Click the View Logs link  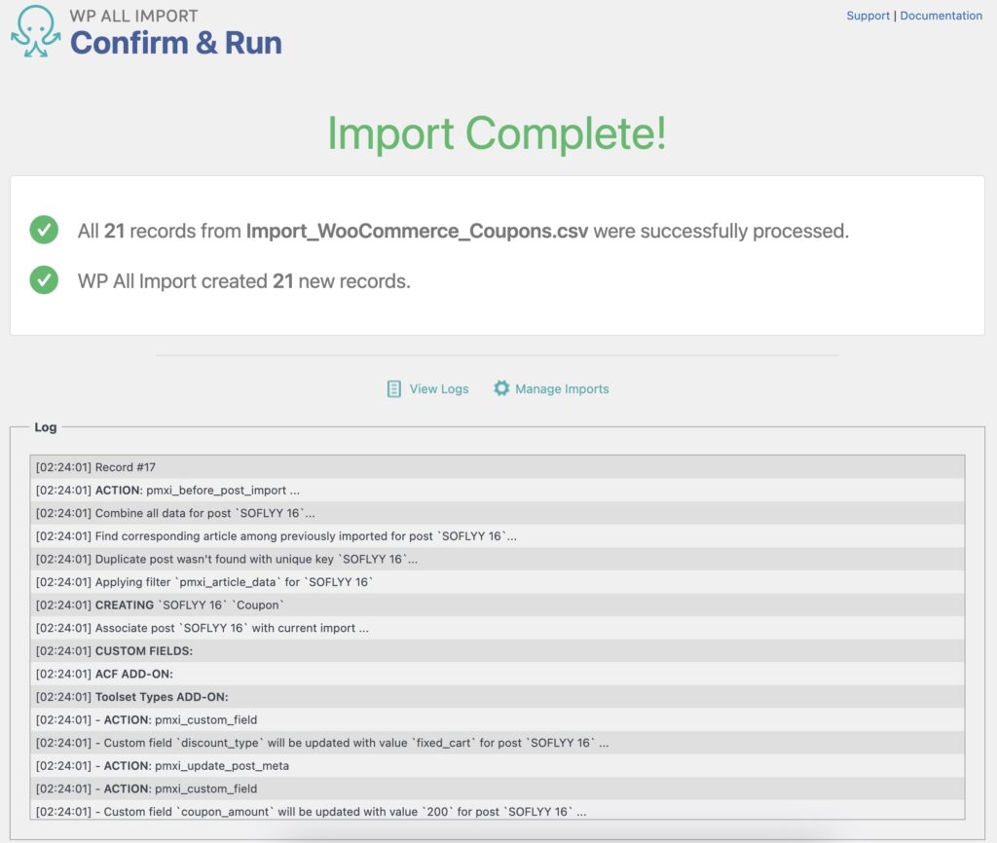pos(438,387)
